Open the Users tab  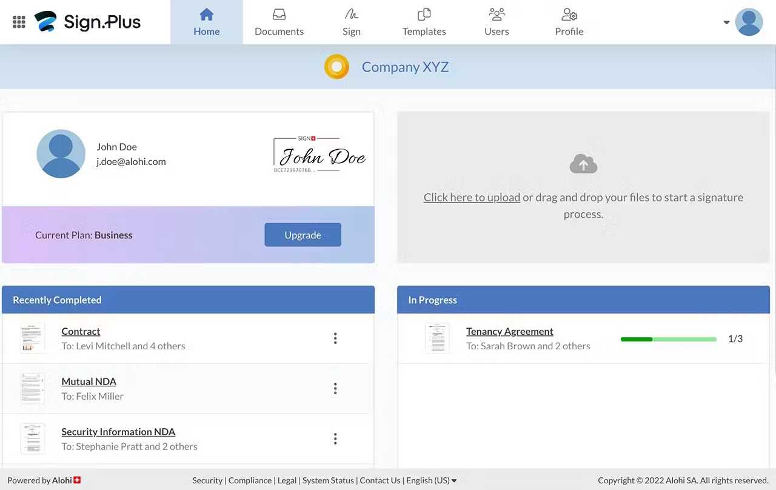497,22
